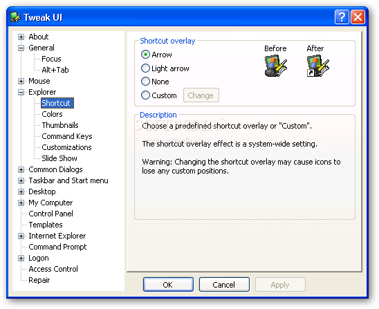Expand Taskbar and Start menu node
Viewport: 379px width, 309px height.
pos(21,180)
